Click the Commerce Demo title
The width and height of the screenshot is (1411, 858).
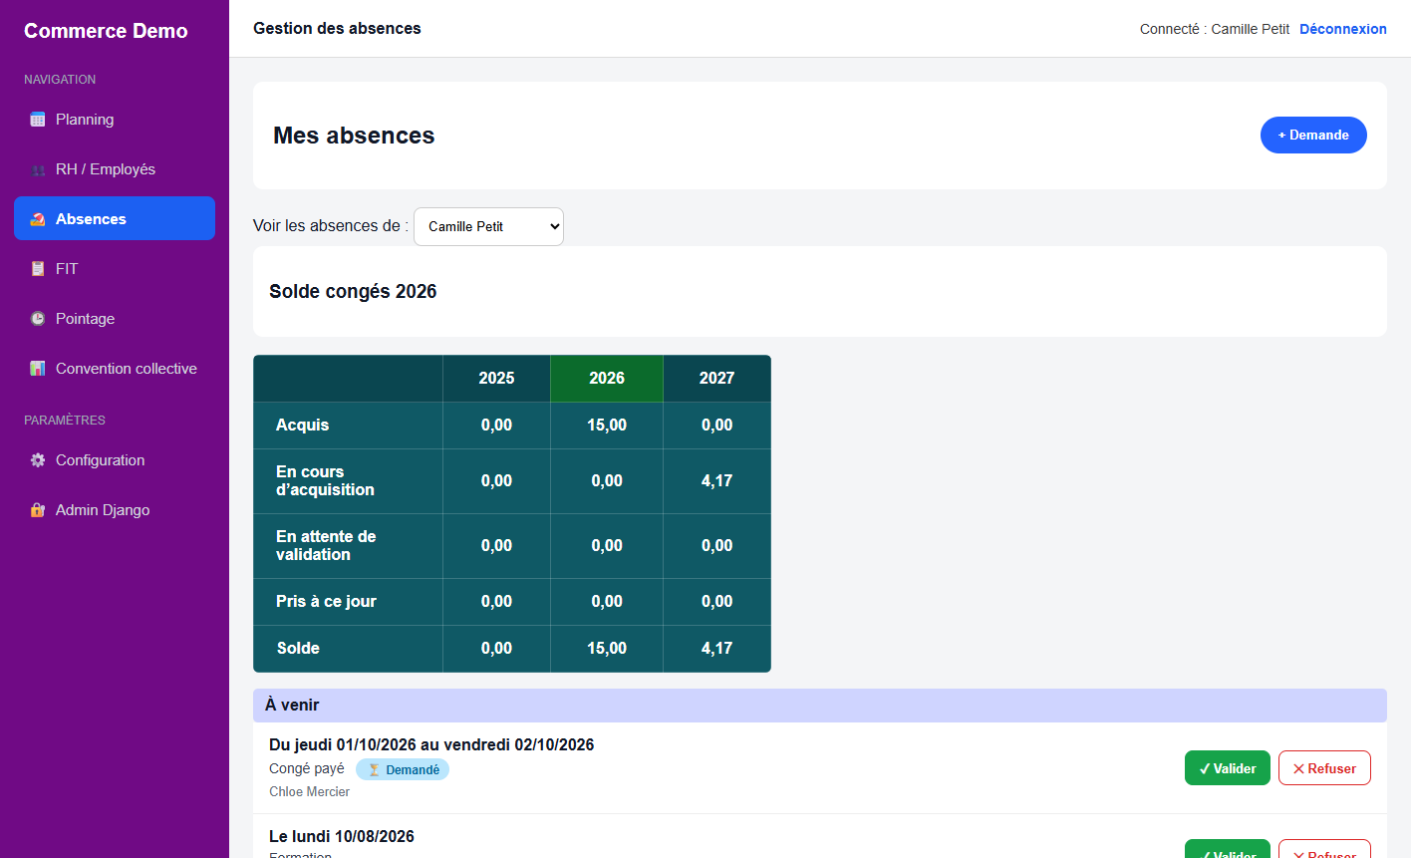pos(106,31)
